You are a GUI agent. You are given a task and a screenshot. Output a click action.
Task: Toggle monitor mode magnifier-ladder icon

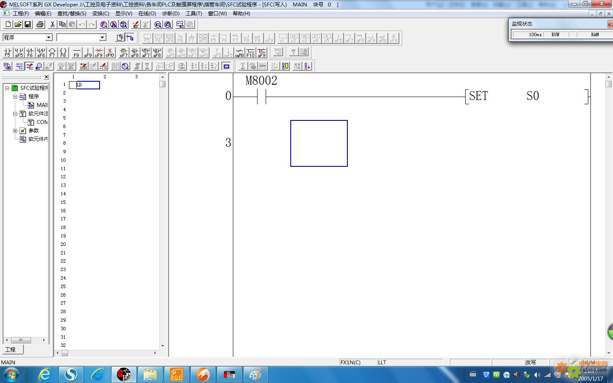tap(39, 66)
